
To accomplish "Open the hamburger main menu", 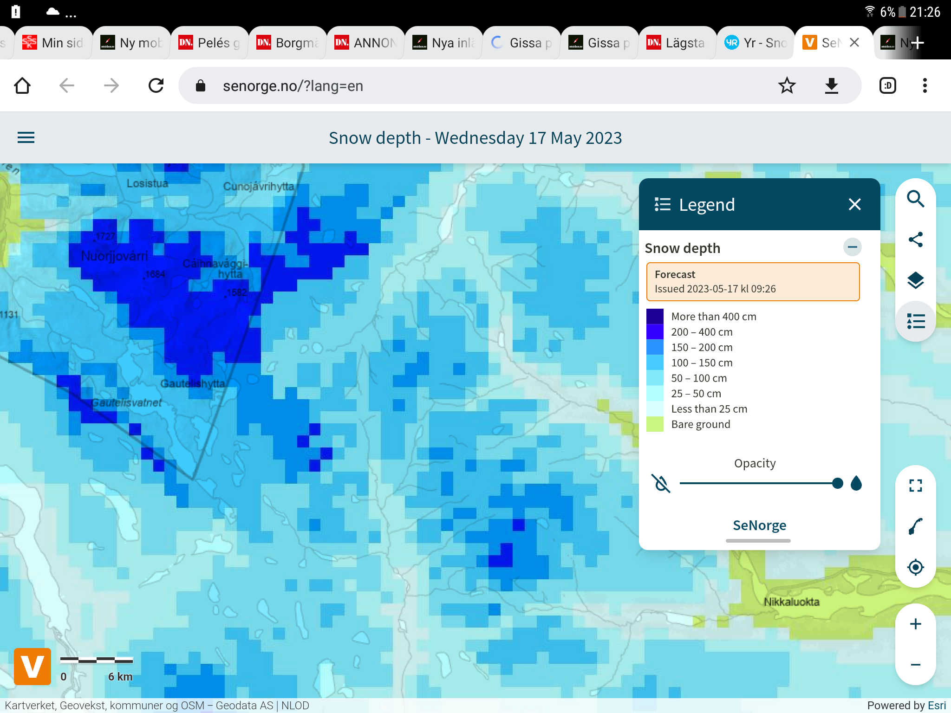I will coord(26,138).
